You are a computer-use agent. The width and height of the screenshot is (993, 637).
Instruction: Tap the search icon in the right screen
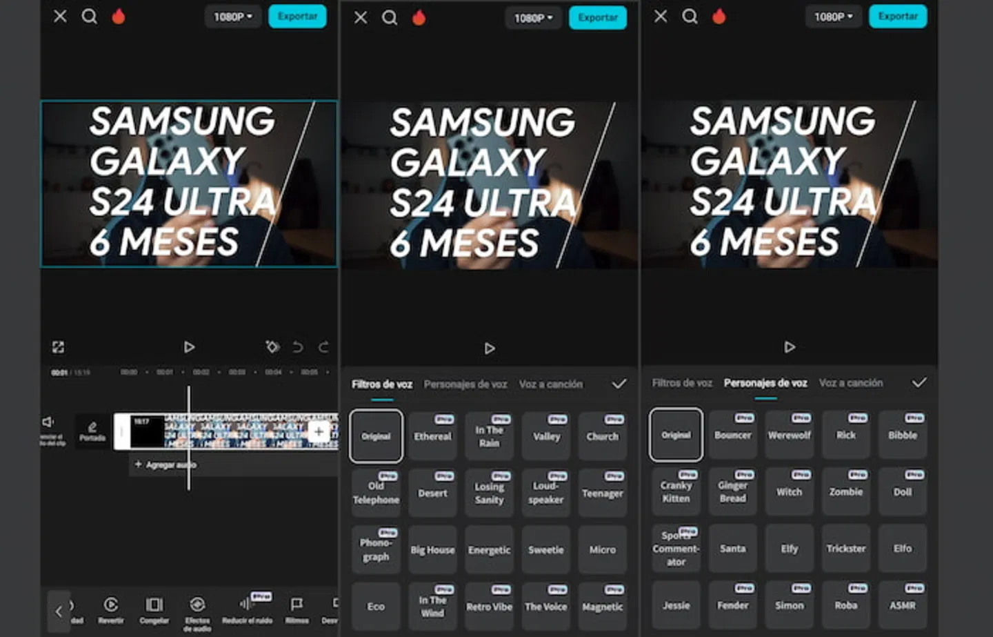tap(690, 16)
